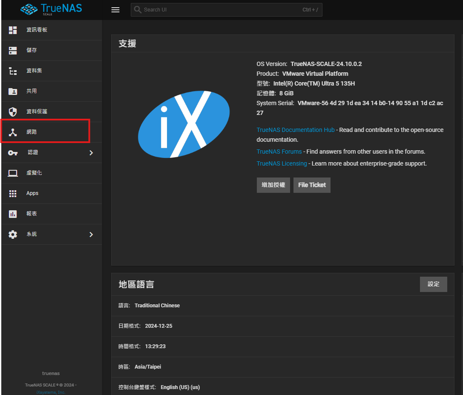Visit the TrueNAS Forums link
Viewport: 463px width, 395px height.
tap(279, 152)
